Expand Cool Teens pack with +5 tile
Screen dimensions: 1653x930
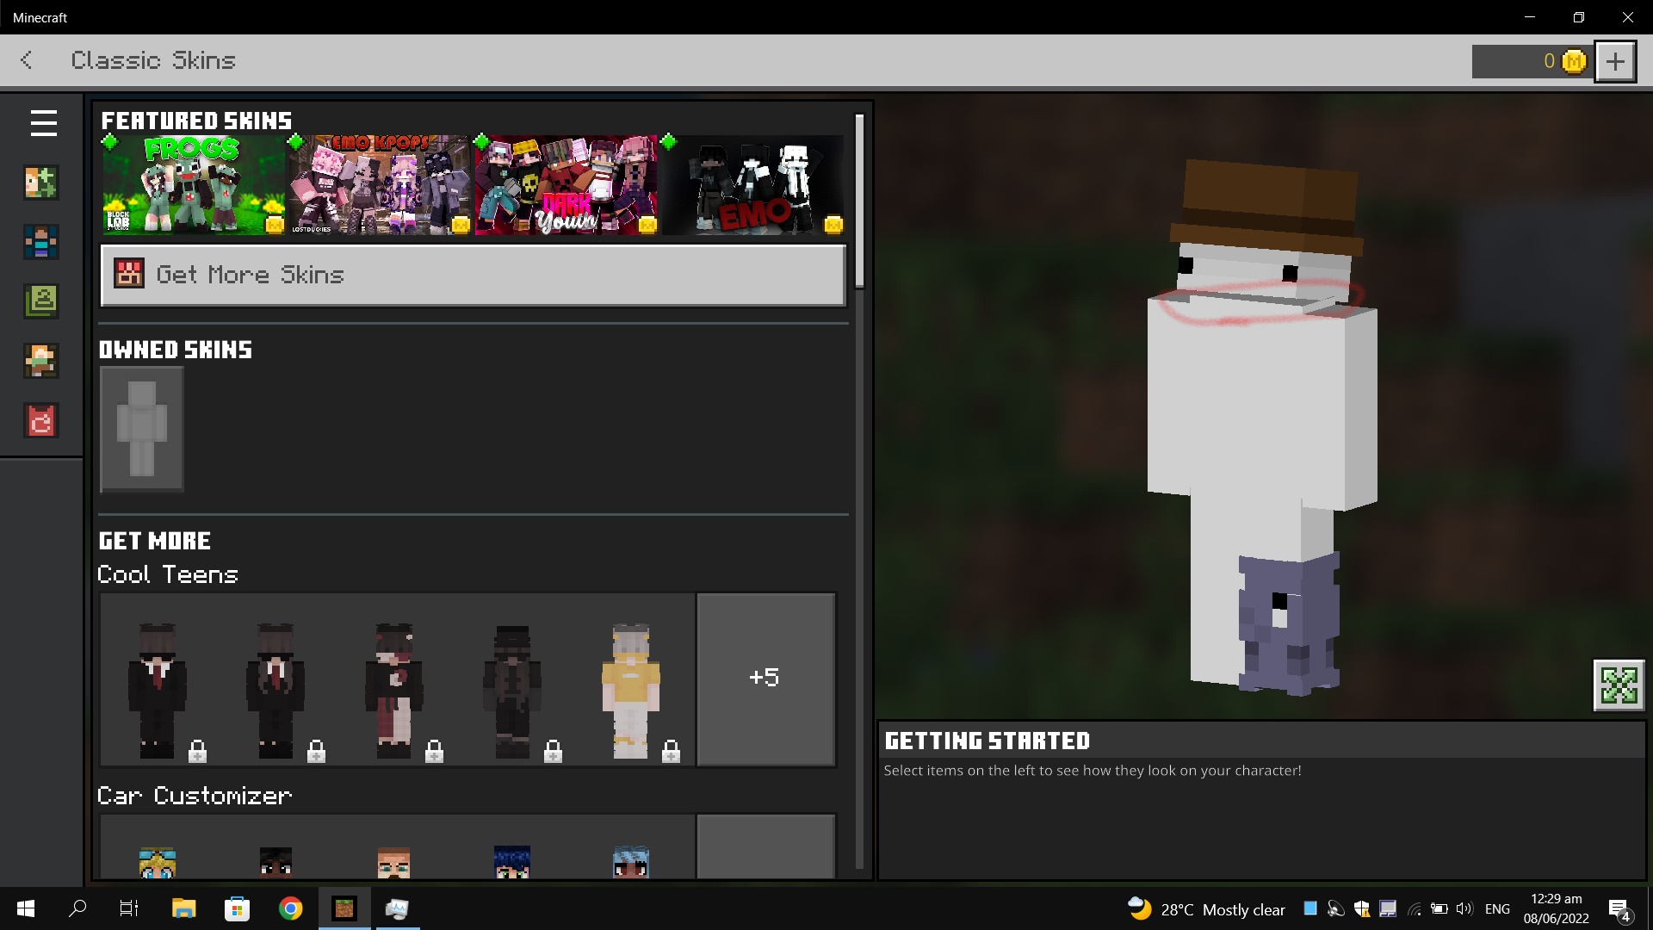[765, 679]
